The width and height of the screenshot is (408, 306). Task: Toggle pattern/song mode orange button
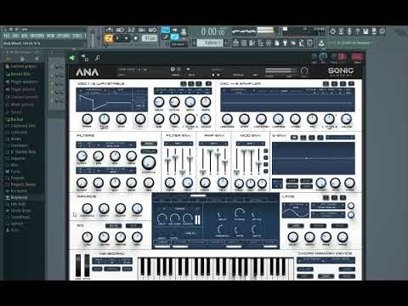point(108,38)
